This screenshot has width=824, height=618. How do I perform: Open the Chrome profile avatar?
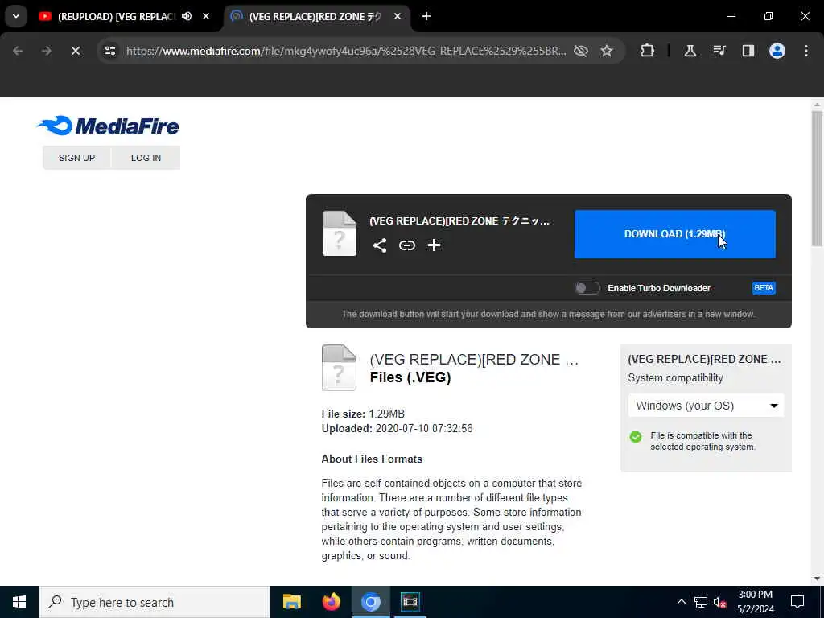click(777, 51)
